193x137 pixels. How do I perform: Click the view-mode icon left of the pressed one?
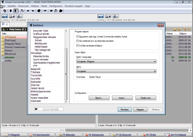point(11,11)
